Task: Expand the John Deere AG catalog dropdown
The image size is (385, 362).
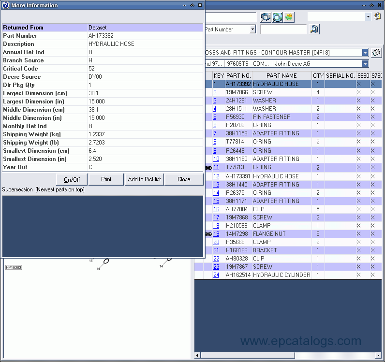Action: (x=365, y=64)
